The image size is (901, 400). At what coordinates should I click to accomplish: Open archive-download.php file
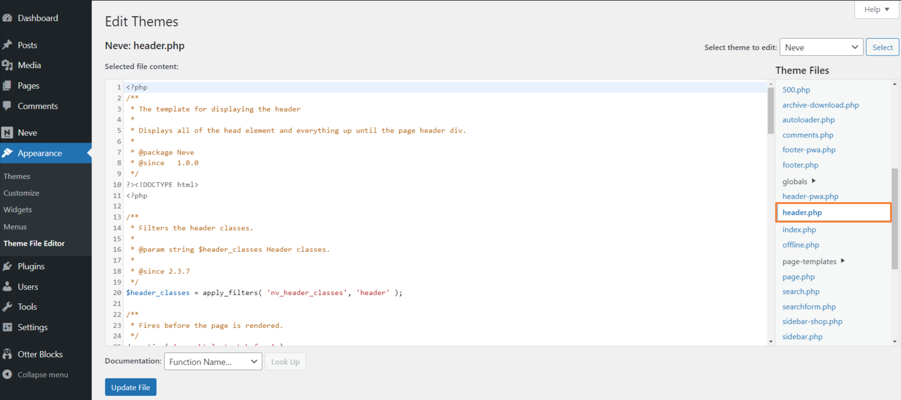pos(820,105)
